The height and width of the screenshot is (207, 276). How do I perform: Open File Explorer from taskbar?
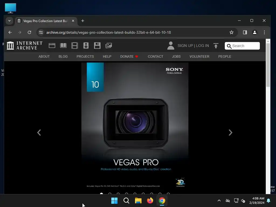point(138,201)
